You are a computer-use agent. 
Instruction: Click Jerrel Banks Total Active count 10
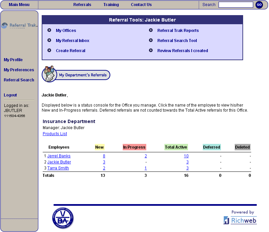[186, 156]
